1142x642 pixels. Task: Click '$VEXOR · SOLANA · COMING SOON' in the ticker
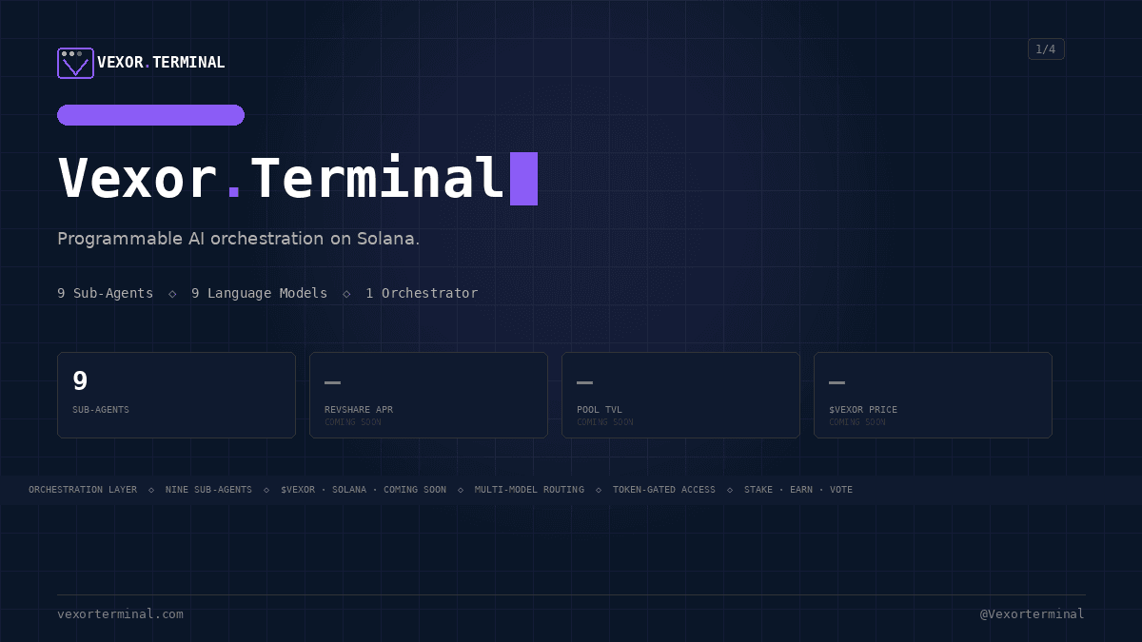pos(364,490)
